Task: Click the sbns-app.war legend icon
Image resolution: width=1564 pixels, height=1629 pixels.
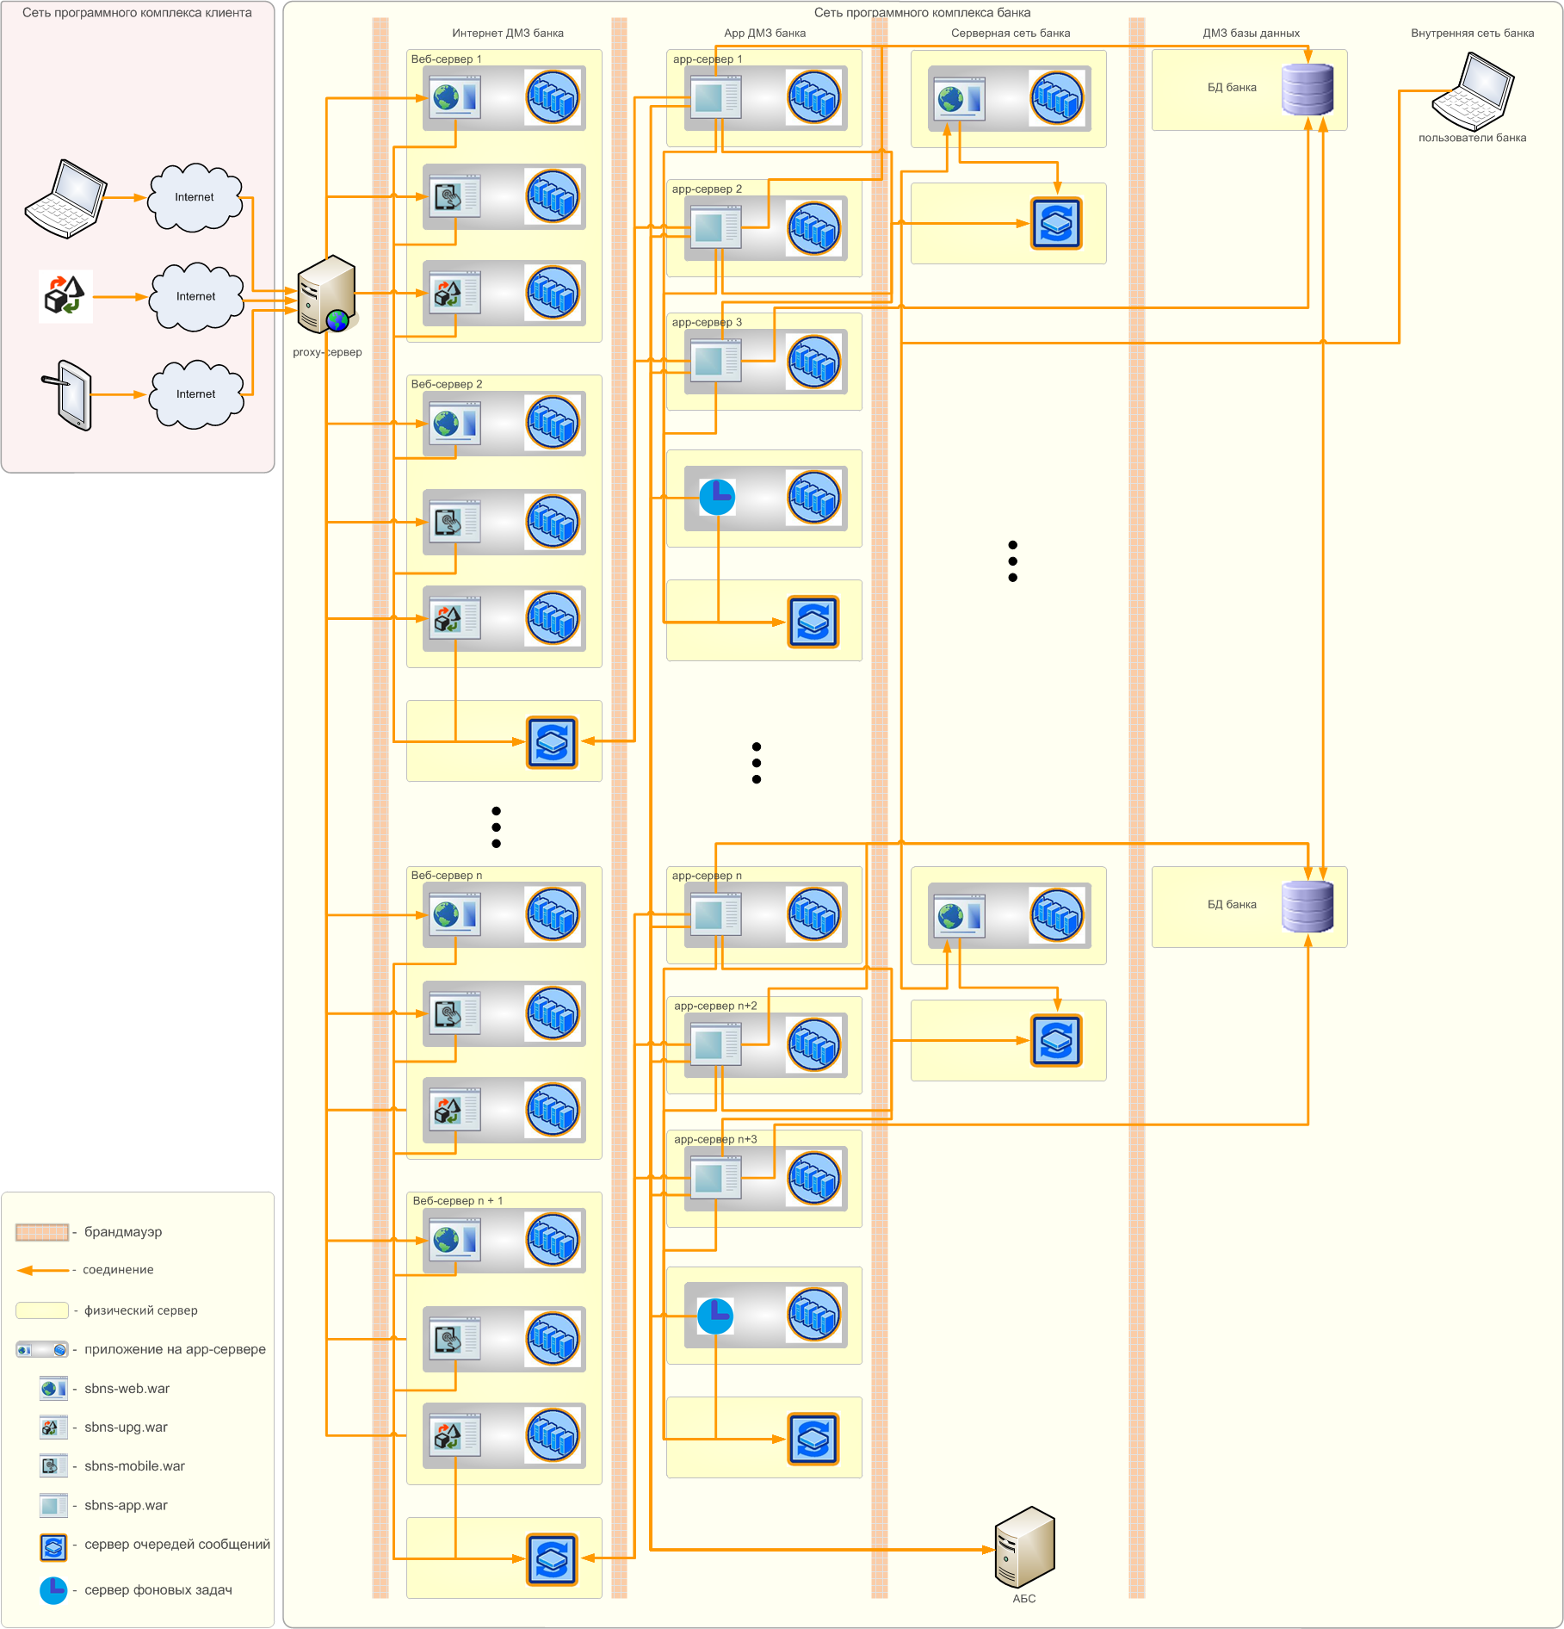Action: click(x=53, y=1506)
